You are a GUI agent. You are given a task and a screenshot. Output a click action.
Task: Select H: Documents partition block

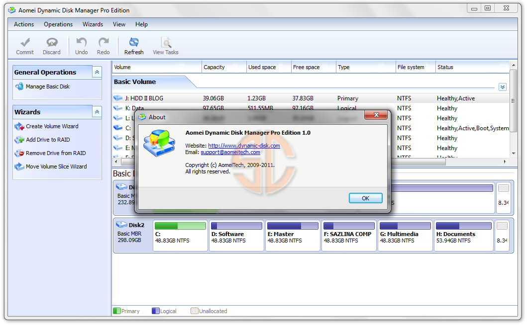(463, 236)
